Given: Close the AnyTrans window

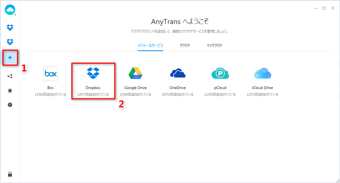Looking at the screenshot, I should pos(333,8).
